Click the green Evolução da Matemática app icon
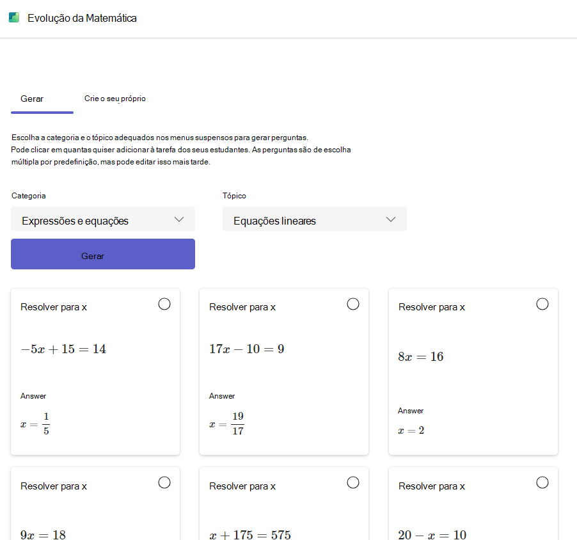 pyautogui.click(x=14, y=17)
